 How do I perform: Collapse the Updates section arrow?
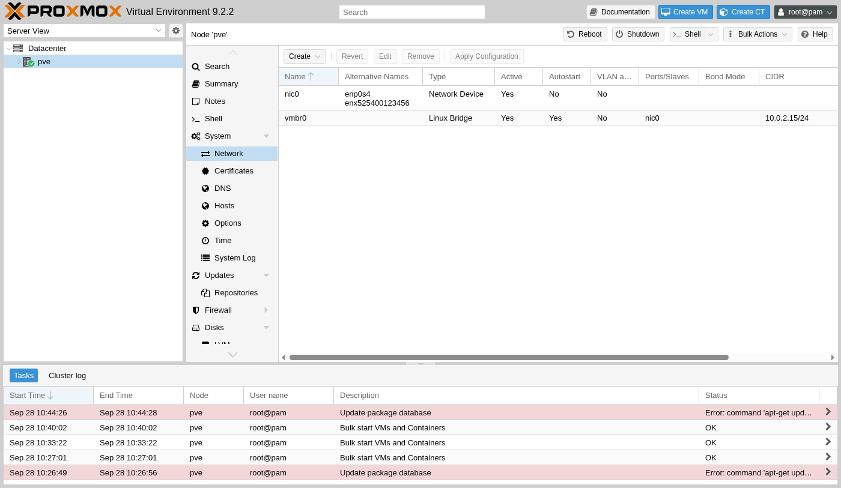coord(266,276)
